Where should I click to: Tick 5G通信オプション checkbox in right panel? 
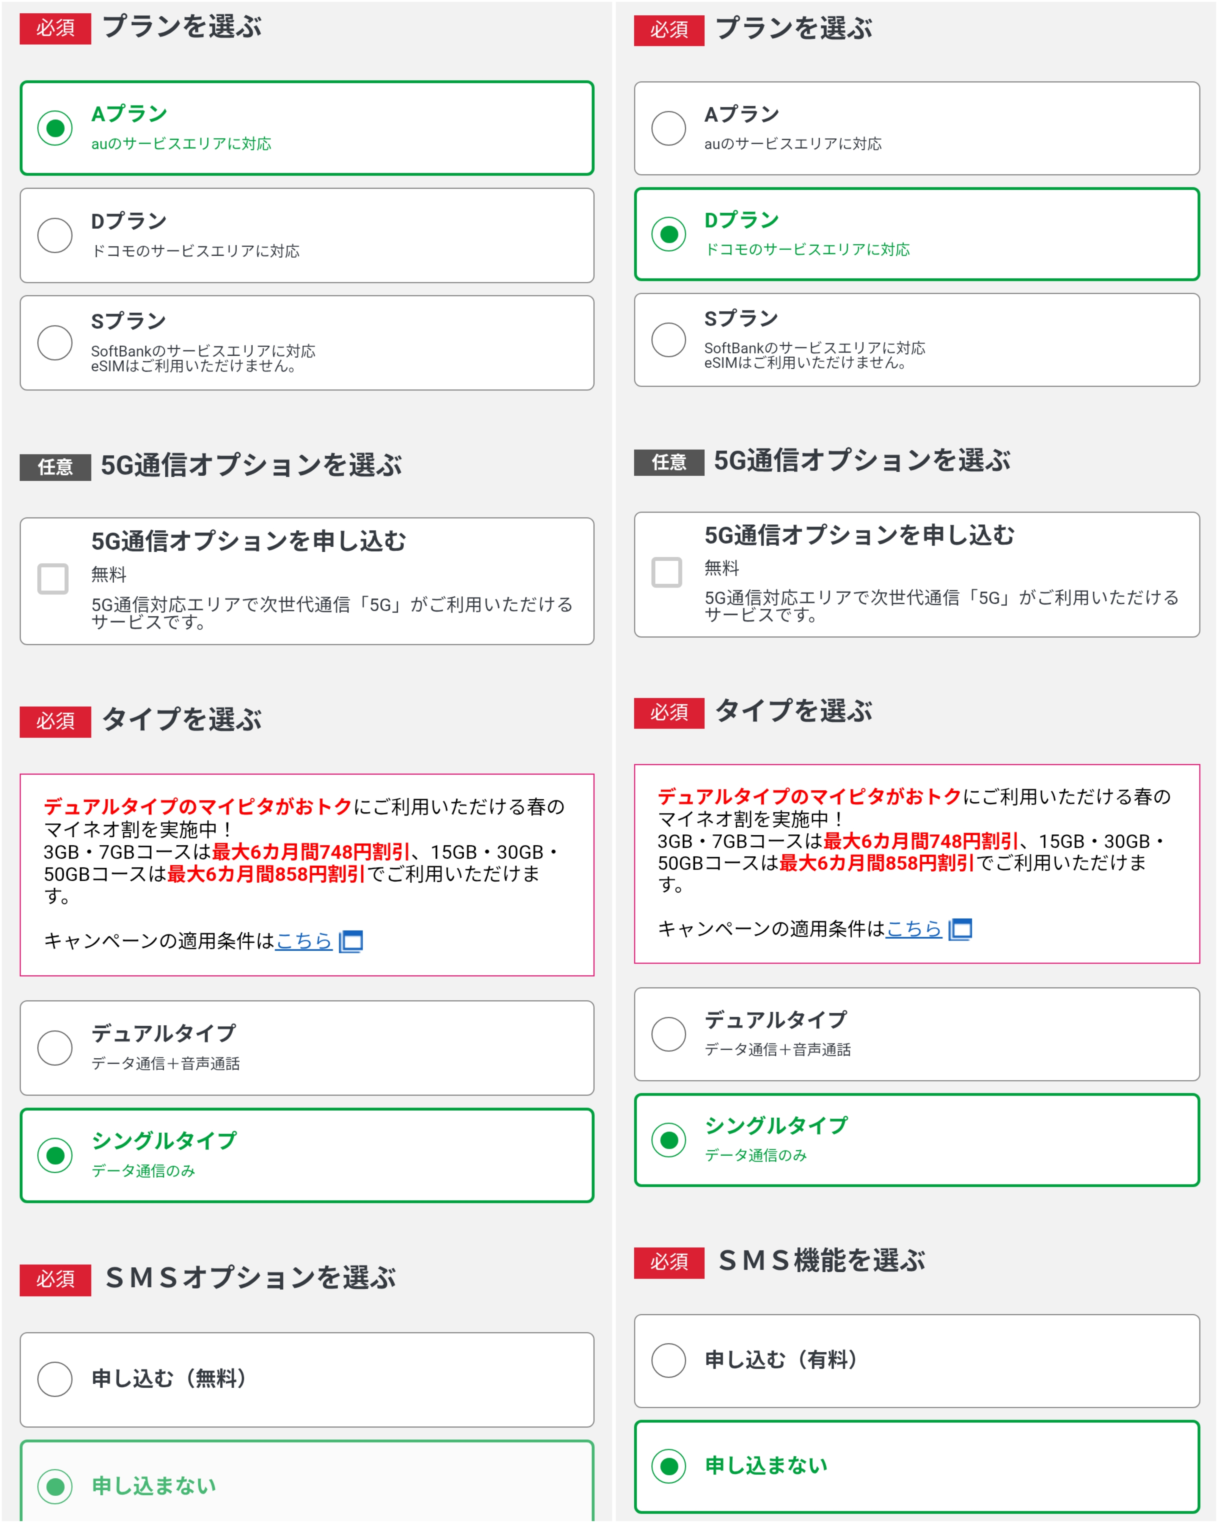tap(667, 572)
